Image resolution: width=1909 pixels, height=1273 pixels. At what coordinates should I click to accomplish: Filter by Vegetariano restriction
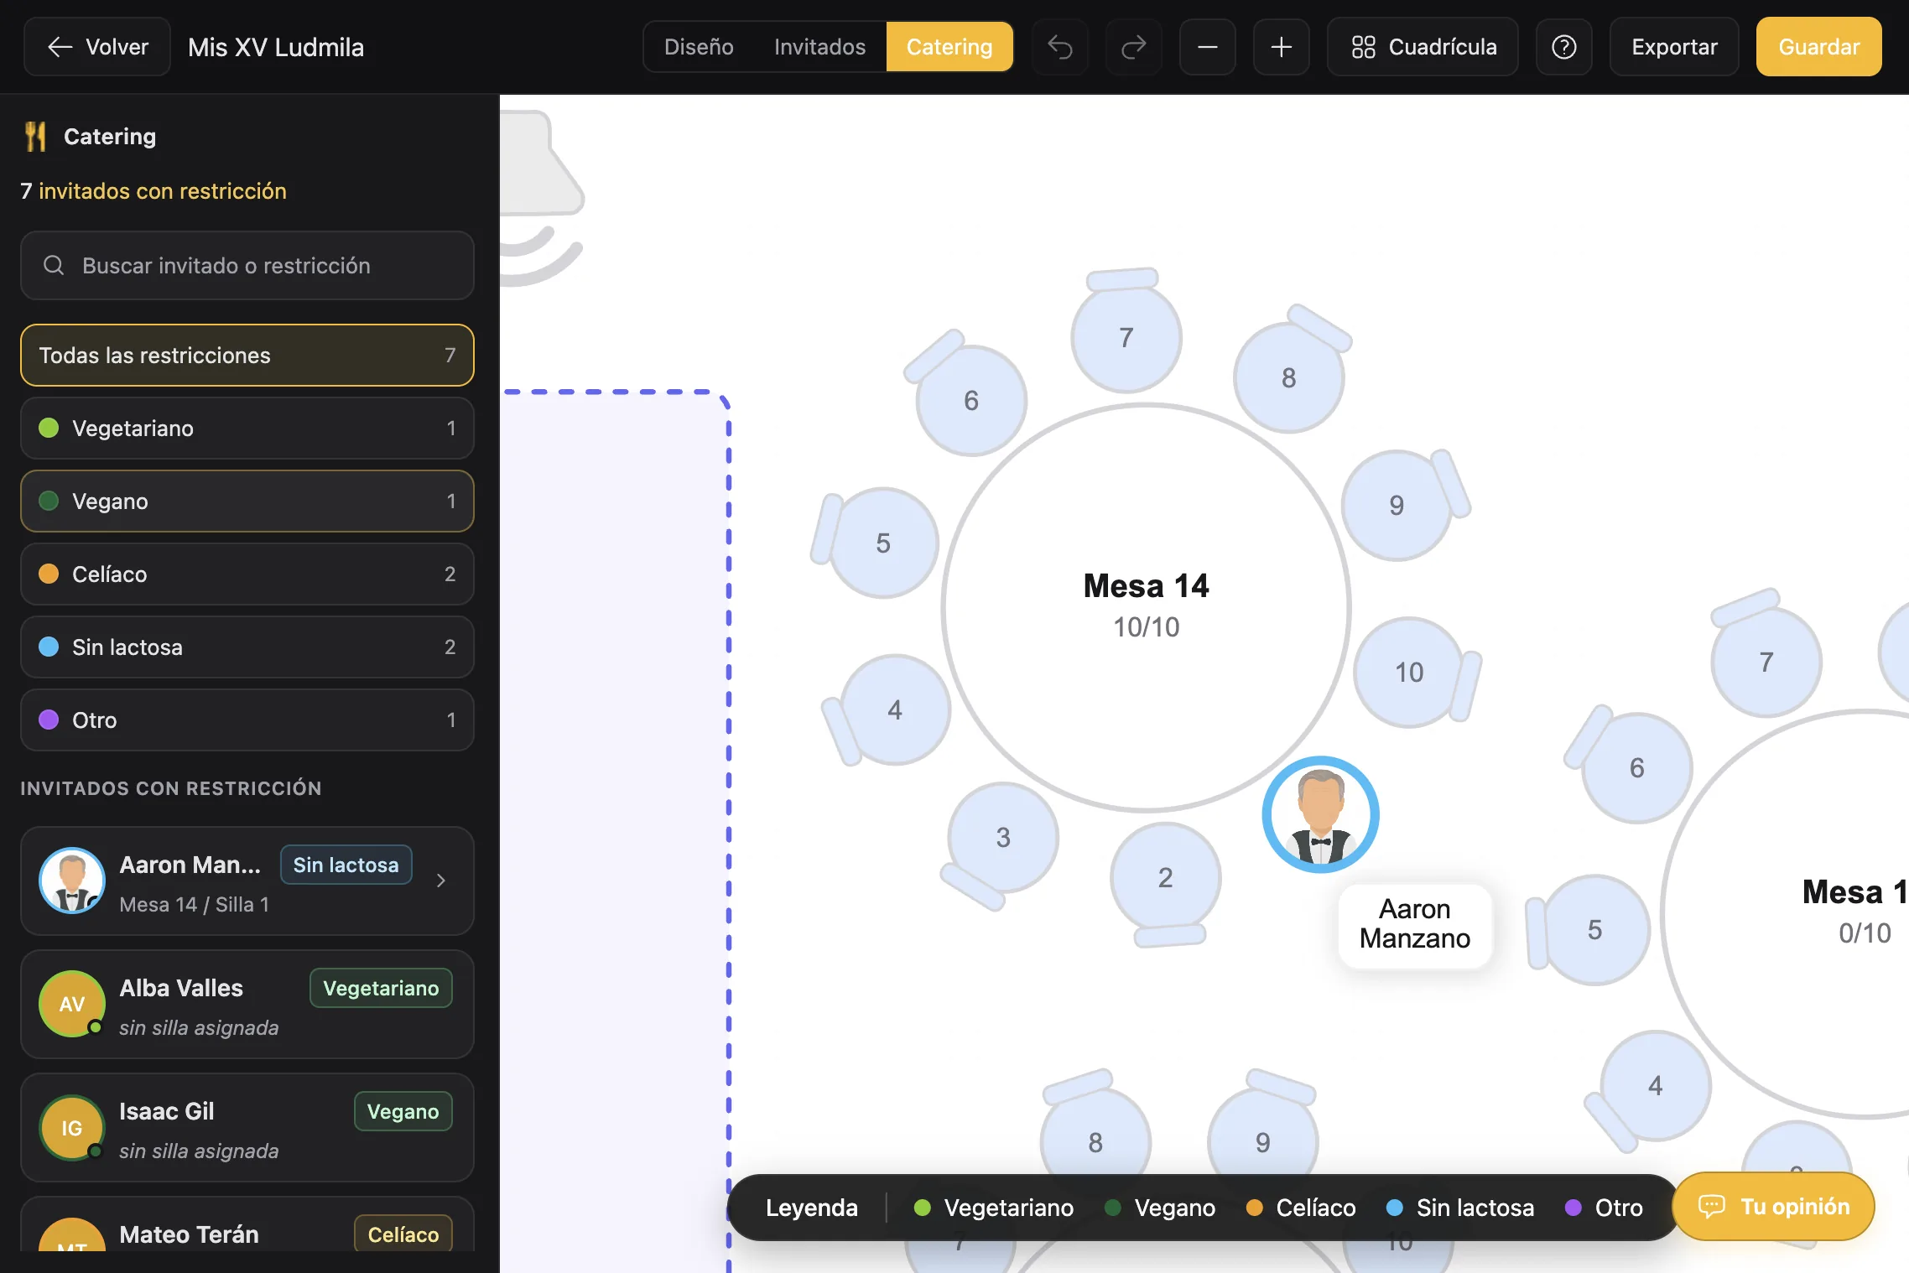(247, 429)
